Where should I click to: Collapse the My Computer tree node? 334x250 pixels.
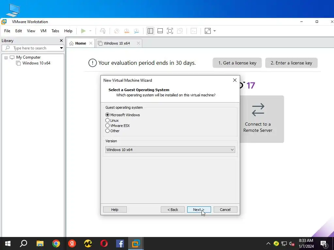coord(6,57)
